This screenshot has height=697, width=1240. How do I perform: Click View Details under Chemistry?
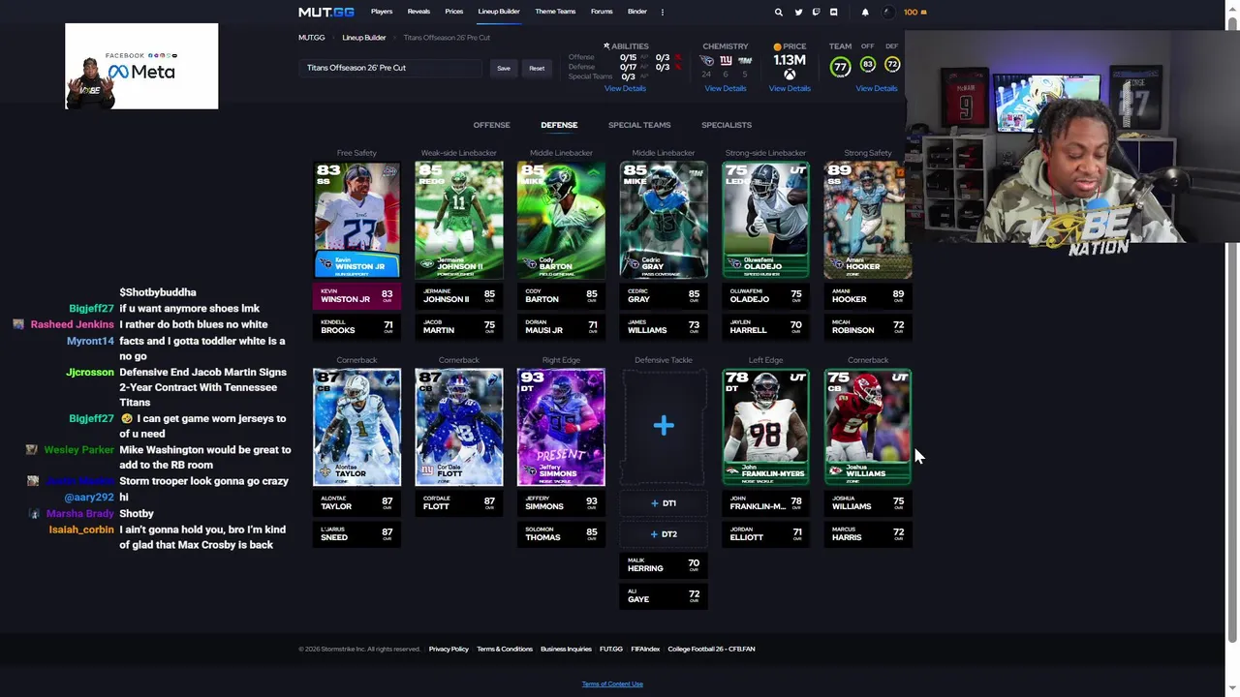click(726, 88)
